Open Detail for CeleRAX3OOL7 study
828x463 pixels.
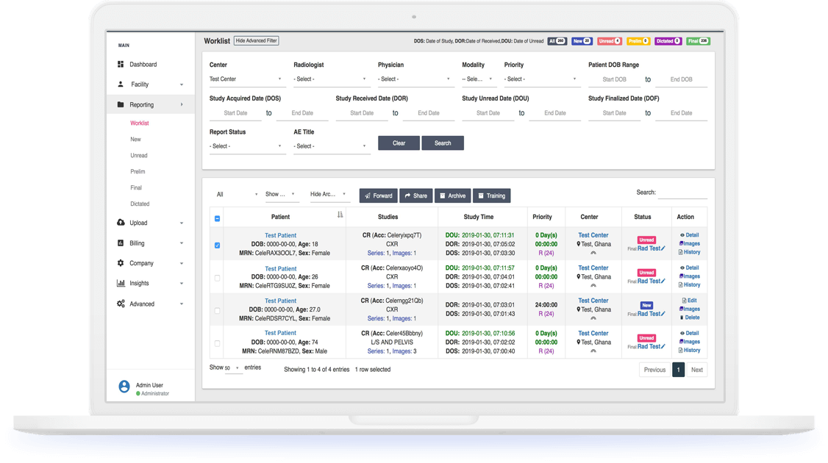tap(689, 235)
